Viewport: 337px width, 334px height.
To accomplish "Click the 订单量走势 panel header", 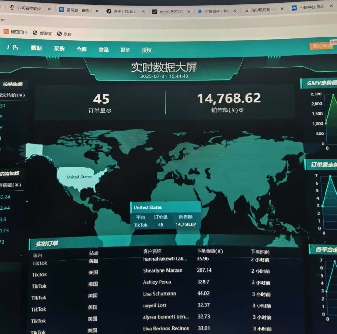I will coord(321,165).
